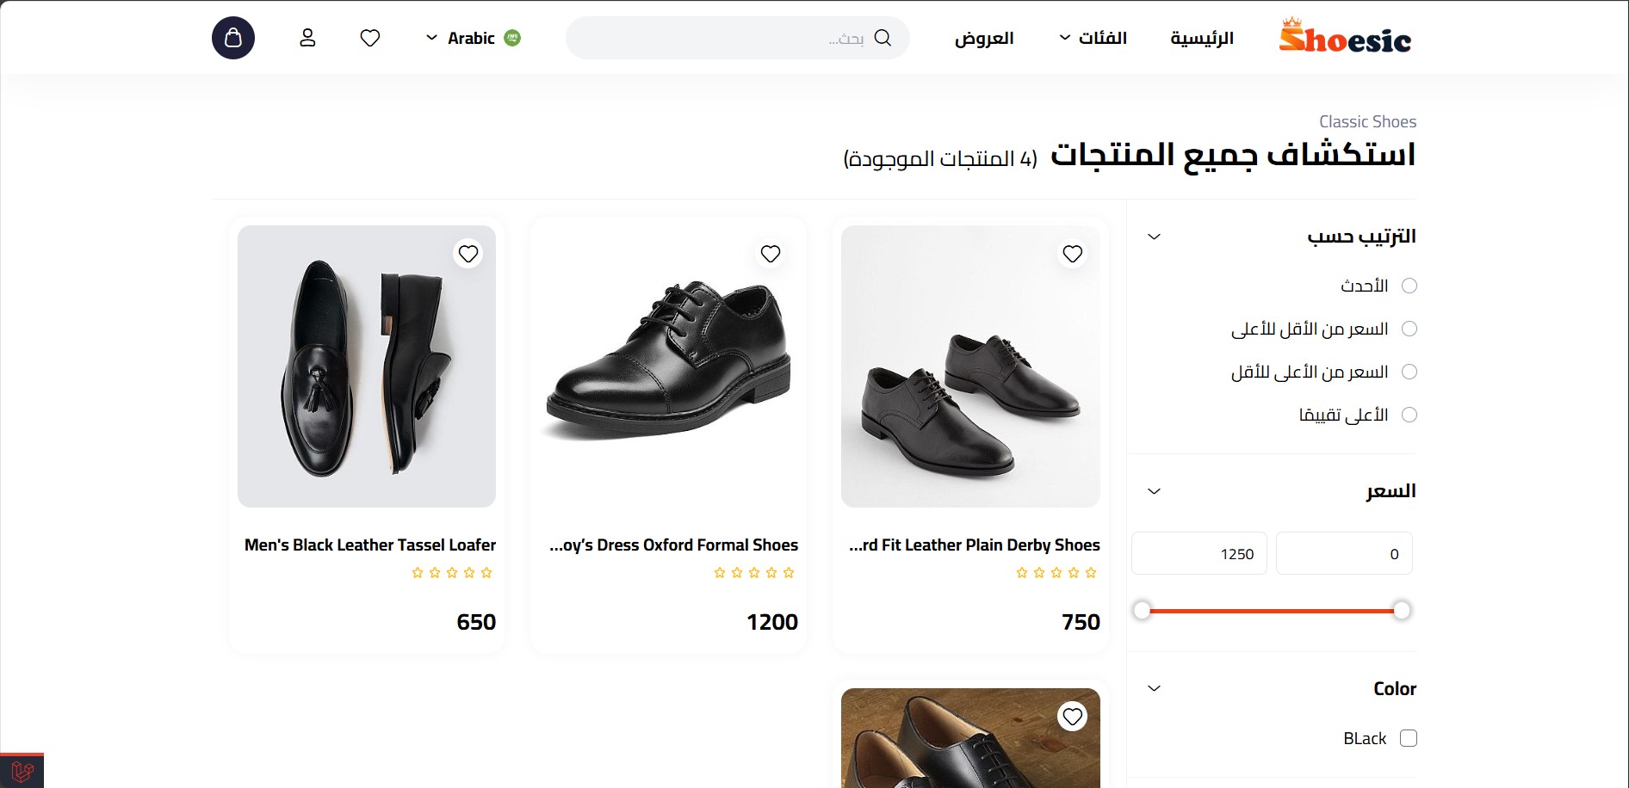The image size is (1629, 788).
Task: Open the الفئات categories menu
Action: click(x=1093, y=38)
